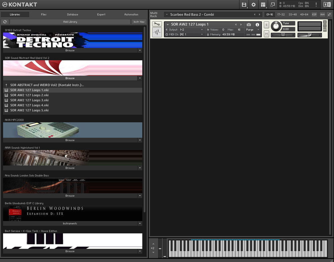
Task: Toggle instrument aux button below minimize
Action: click(x=325, y=30)
